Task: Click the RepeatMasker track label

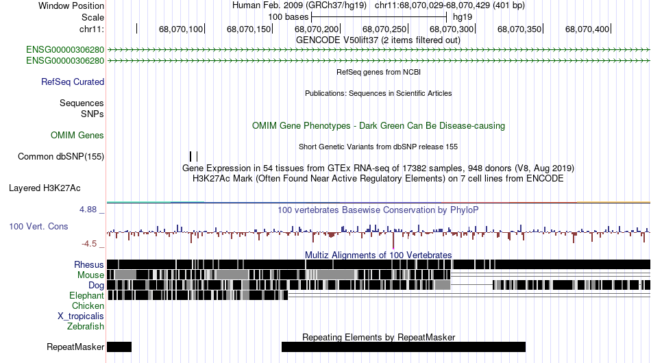Action: 75,347
